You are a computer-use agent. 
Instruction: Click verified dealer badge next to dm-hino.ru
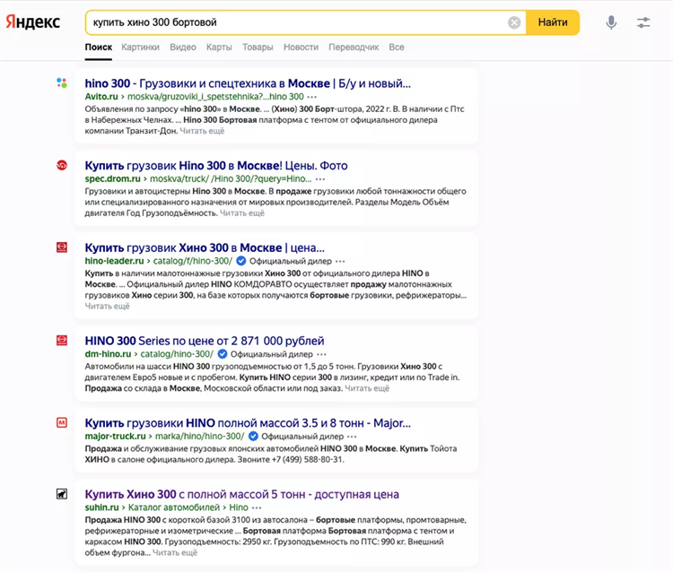coord(223,354)
